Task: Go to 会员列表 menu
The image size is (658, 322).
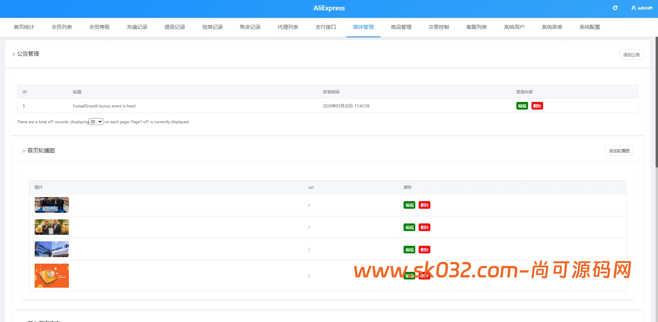Action: [x=62, y=27]
